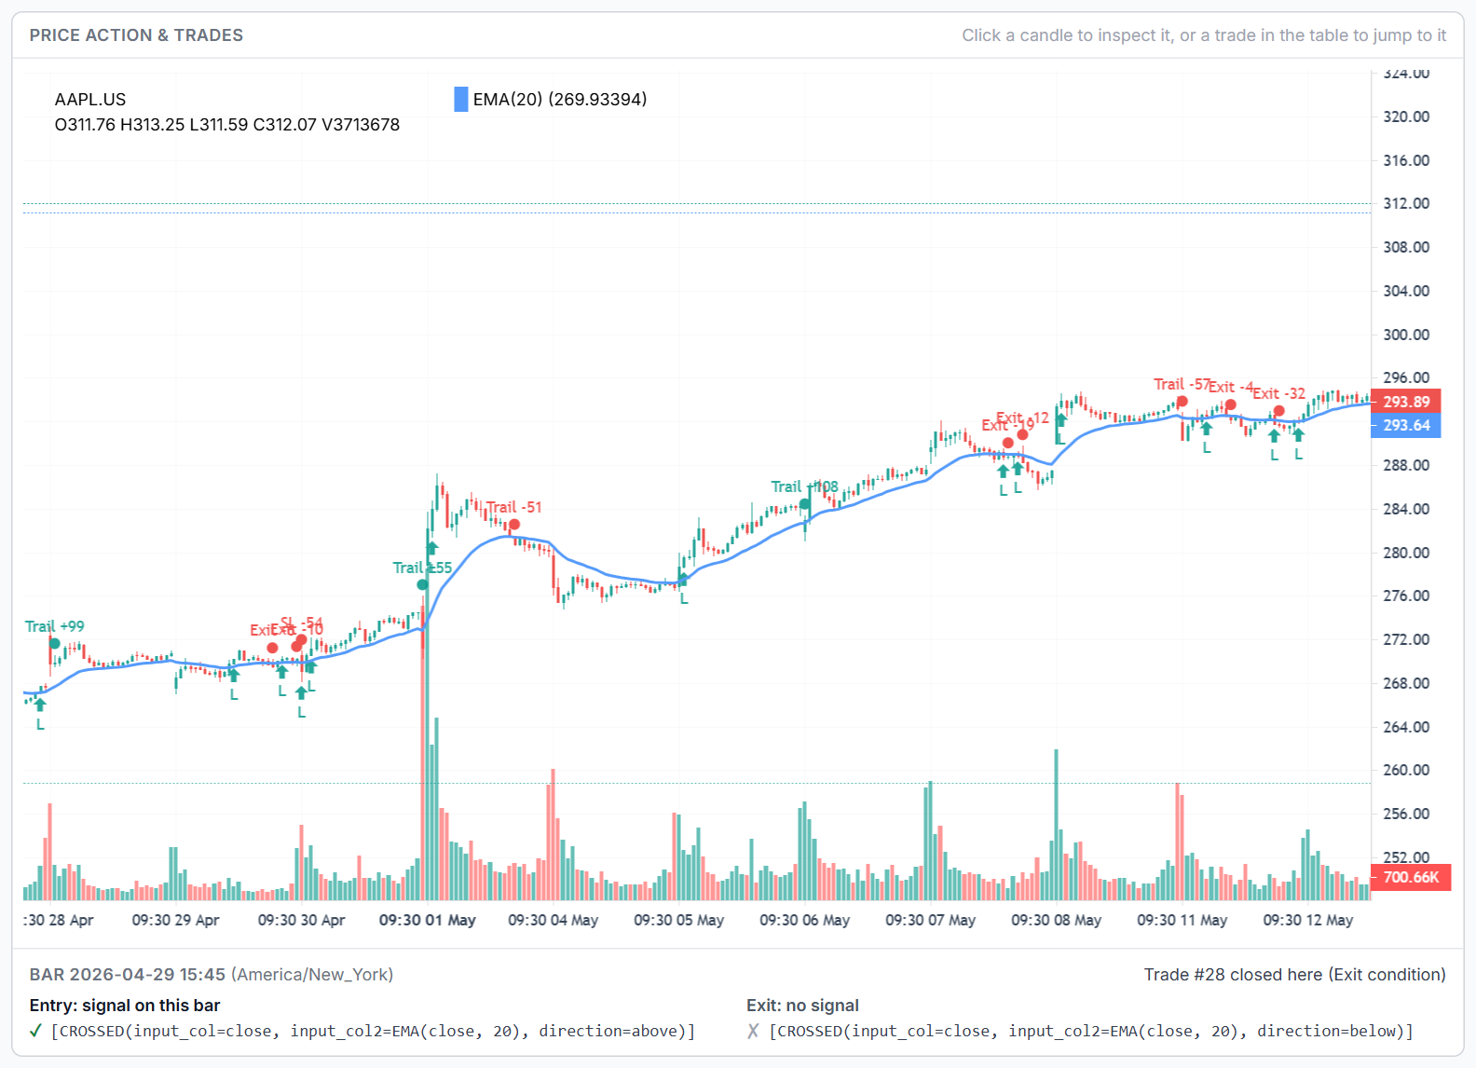Click the EMA(20) legend label
Image resolution: width=1476 pixels, height=1068 pixels.
tap(560, 99)
